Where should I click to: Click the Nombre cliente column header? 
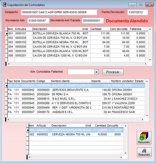60,81
